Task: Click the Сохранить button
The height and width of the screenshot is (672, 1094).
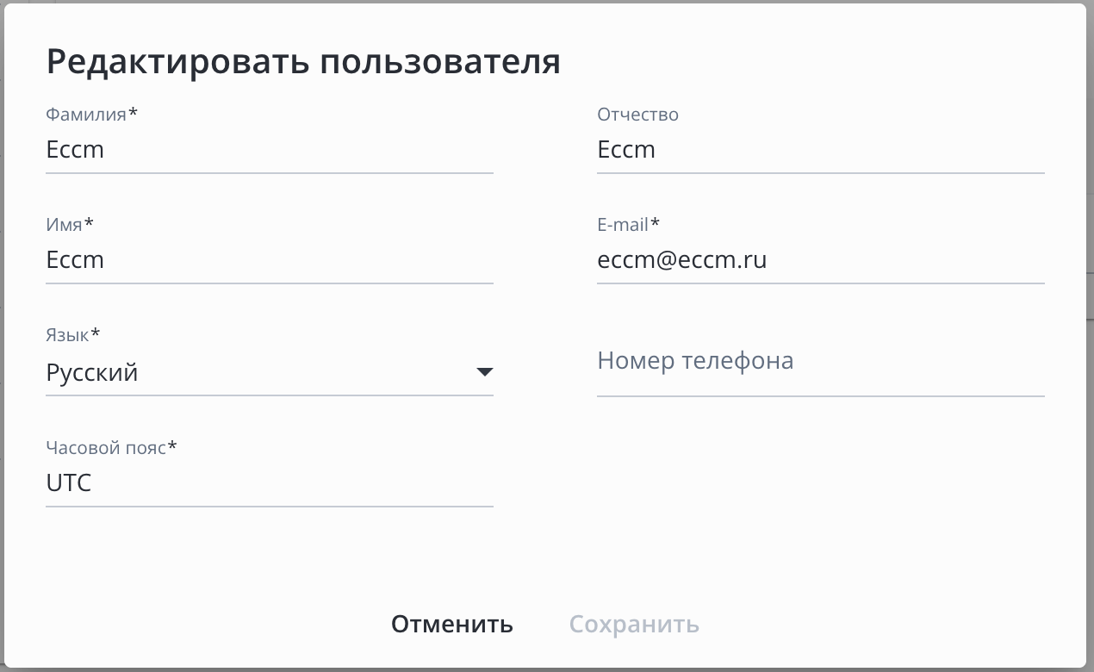Action: (x=634, y=625)
